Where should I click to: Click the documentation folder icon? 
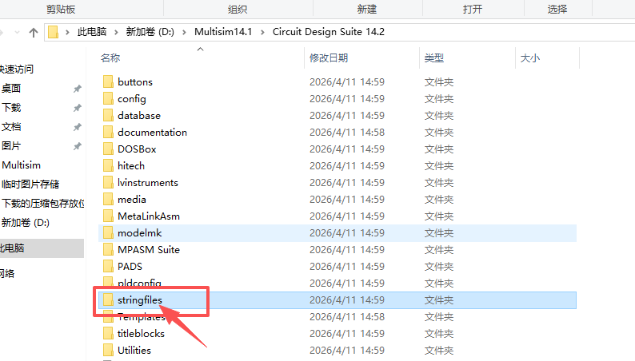[x=108, y=133]
